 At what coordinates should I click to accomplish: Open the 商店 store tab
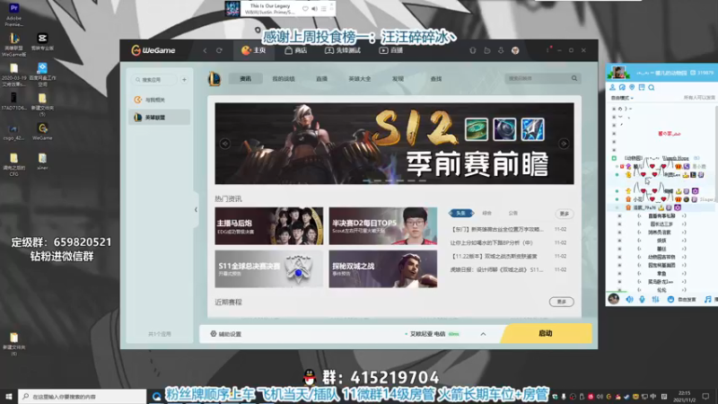point(296,50)
